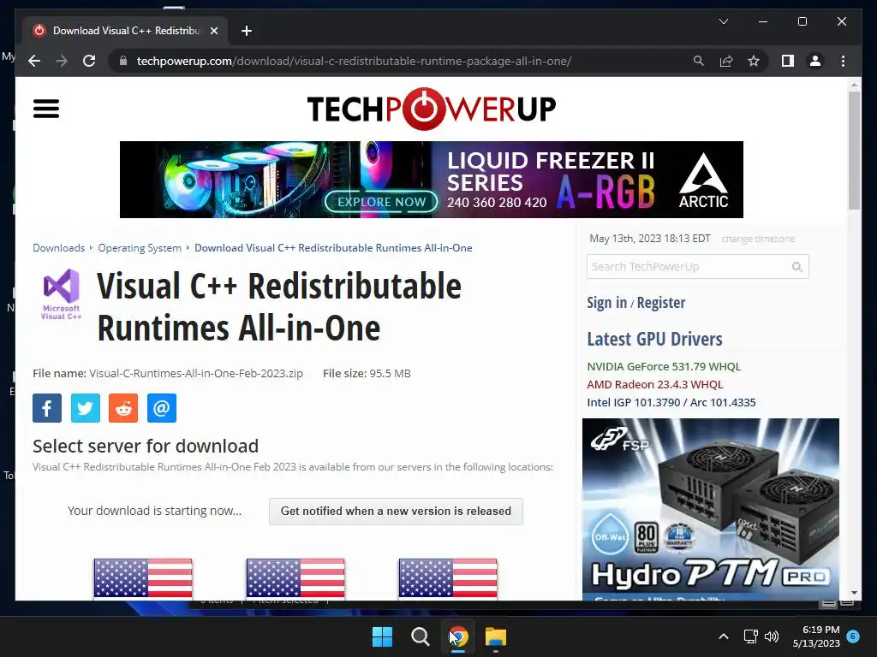The height and width of the screenshot is (657, 877).
Task: Open notification count badge
Action: click(853, 636)
